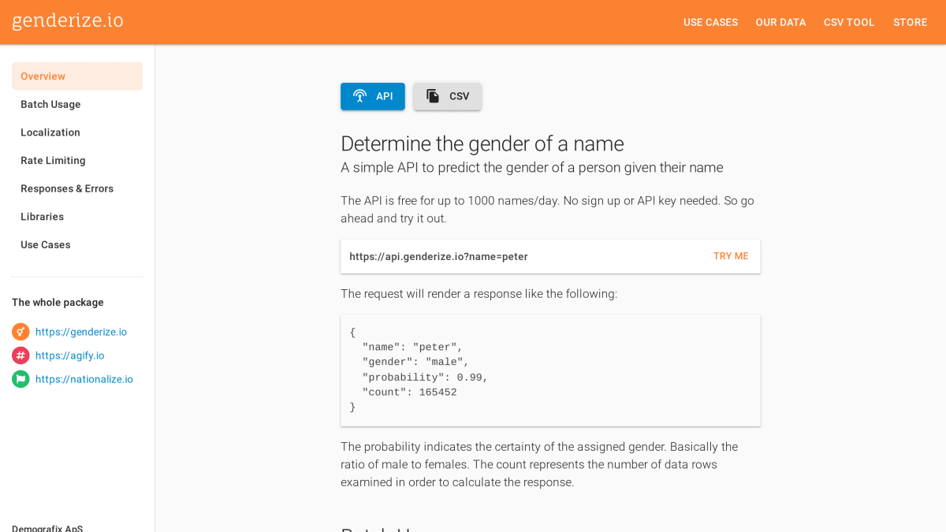Select Overview in the sidebar
The image size is (946, 532).
77,76
